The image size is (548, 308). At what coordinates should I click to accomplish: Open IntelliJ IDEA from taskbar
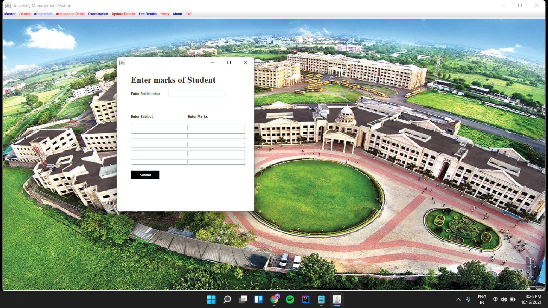(305, 299)
